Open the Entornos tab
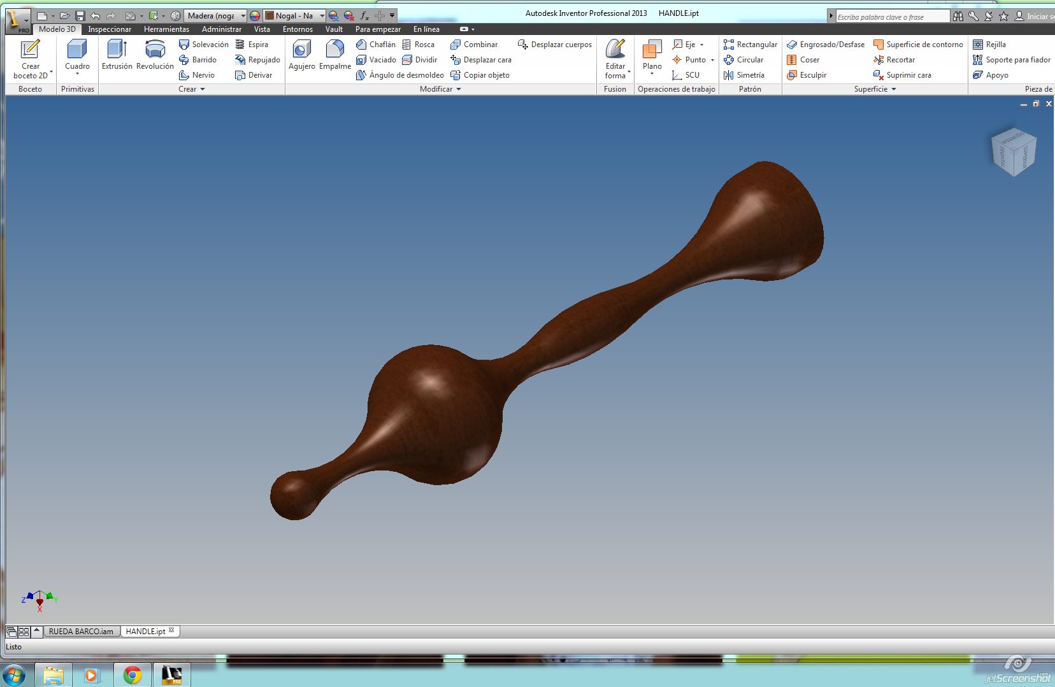Screen dimensions: 1055x687 point(298,29)
